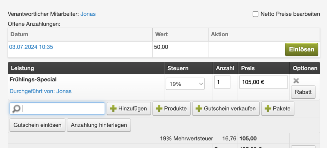
Task: Click the green Einlösen button
Action: 301,49
